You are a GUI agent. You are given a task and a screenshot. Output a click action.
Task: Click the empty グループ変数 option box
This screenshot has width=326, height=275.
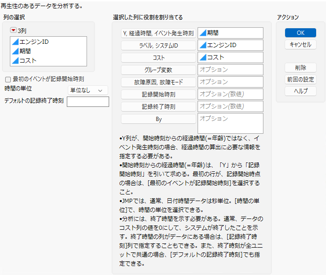(231, 70)
